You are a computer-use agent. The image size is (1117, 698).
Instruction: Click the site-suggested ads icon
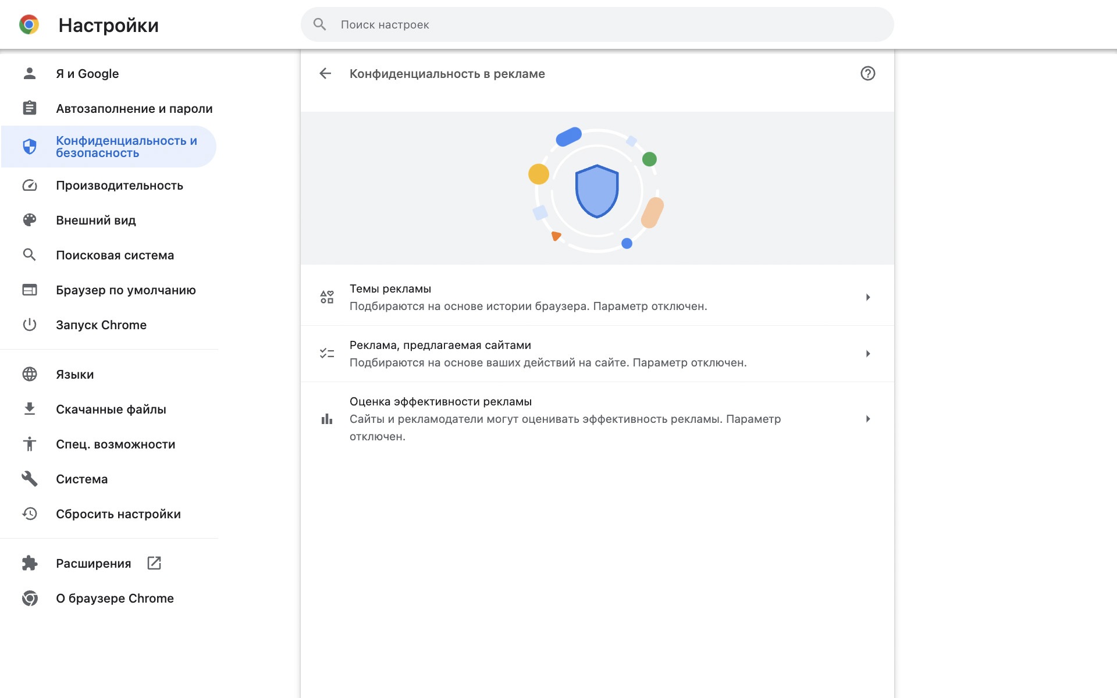click(326, 353)
